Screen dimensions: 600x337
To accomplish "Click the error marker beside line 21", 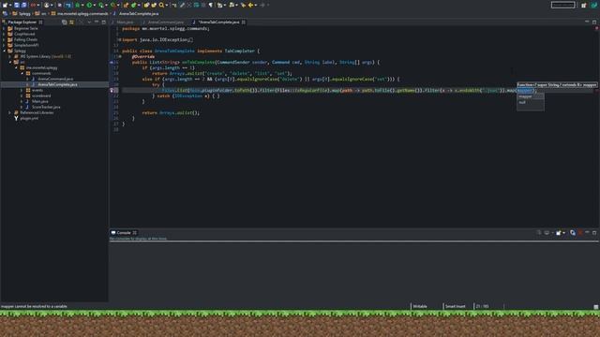I will point(112,91).
